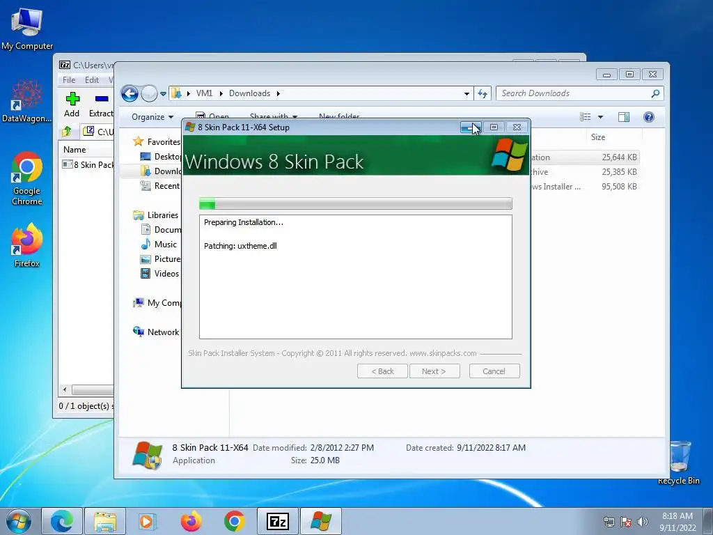Open recent locations dropdown arrow
The width and height of the screenshot is (713, 535).
pos(163,94)
